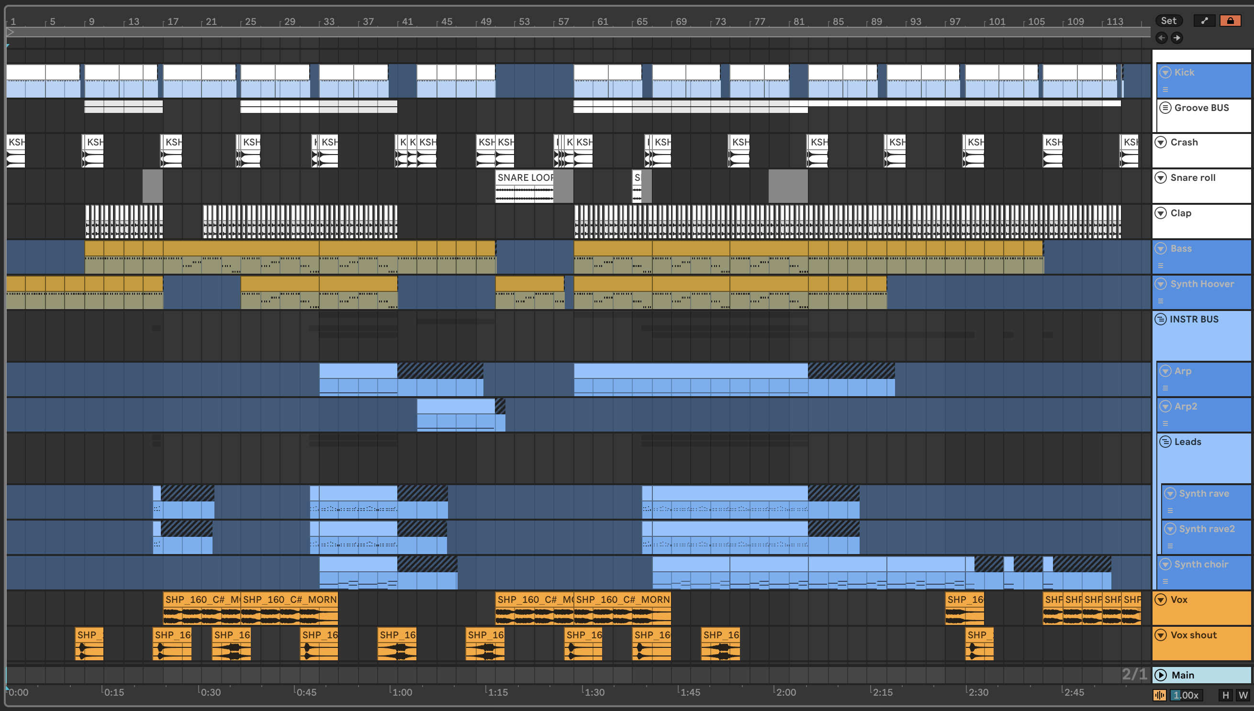This screenshot has height=711, width=1254.
Task: Click the Leads group track icon
Action: pos(1165,442)
